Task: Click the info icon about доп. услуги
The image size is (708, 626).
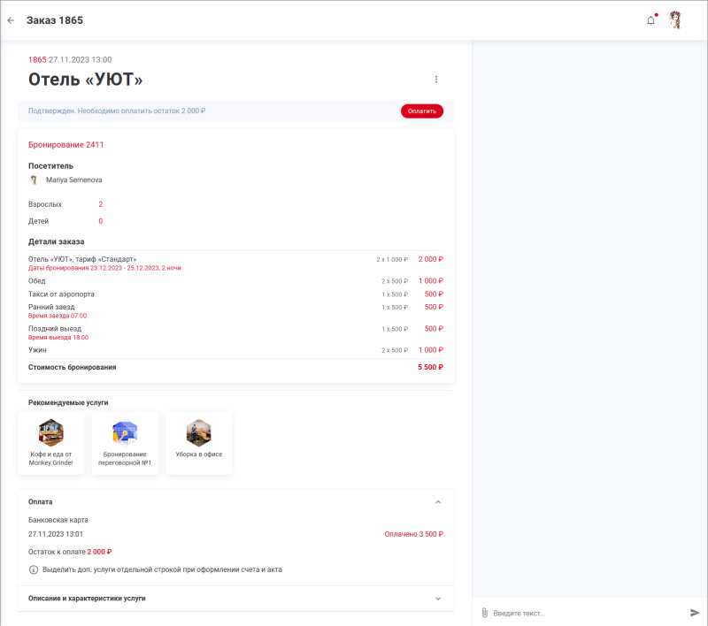Action: [x=34, y=569]
